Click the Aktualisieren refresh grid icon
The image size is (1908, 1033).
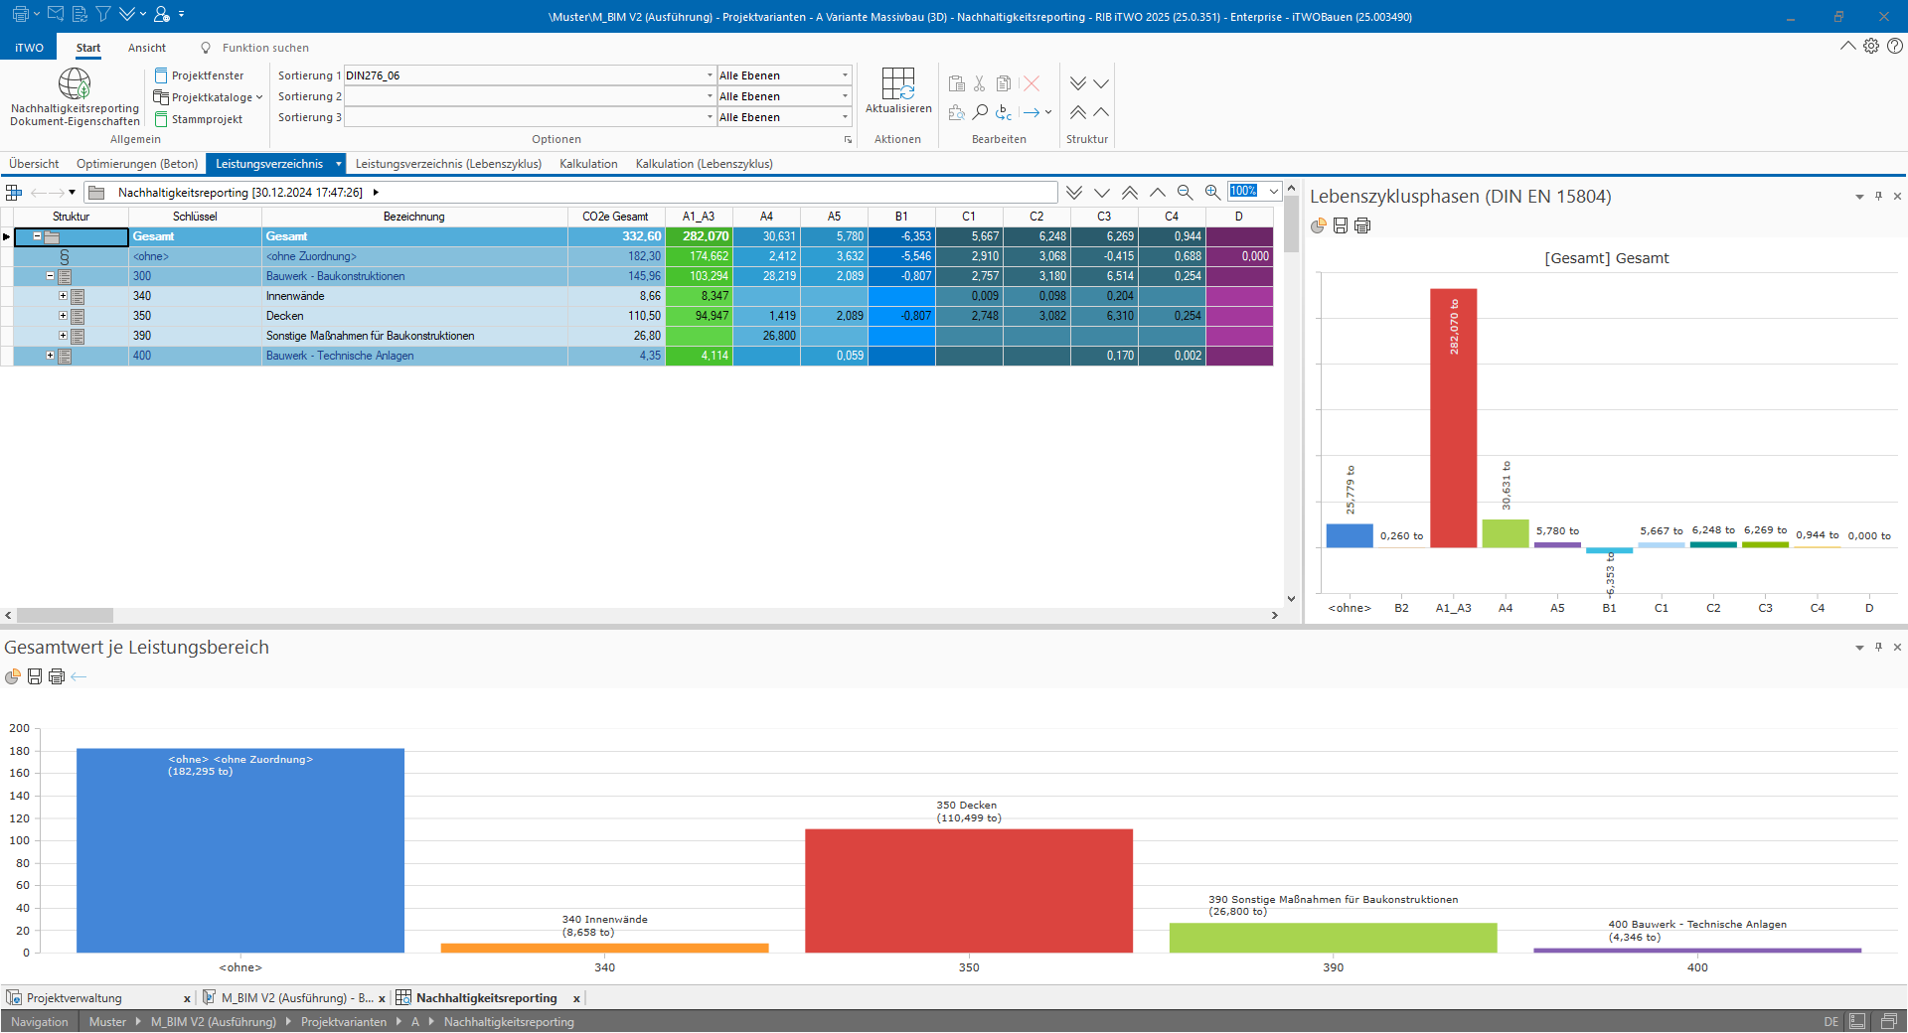(x=898, y=84)
